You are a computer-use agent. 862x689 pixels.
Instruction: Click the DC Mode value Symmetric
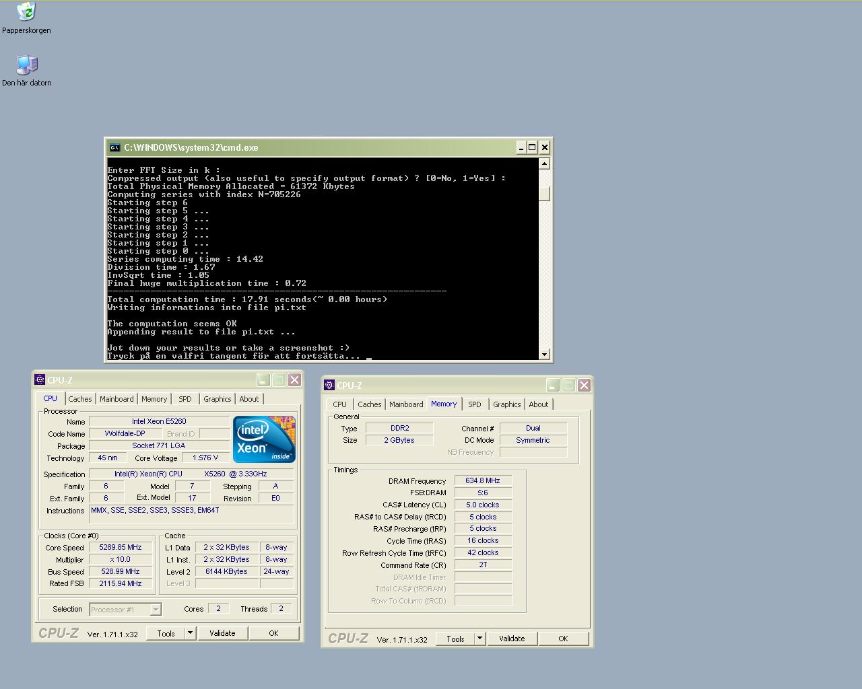(x=533, y=441)
